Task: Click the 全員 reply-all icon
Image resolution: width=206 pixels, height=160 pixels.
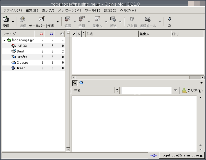Action: tap(82, 19)
